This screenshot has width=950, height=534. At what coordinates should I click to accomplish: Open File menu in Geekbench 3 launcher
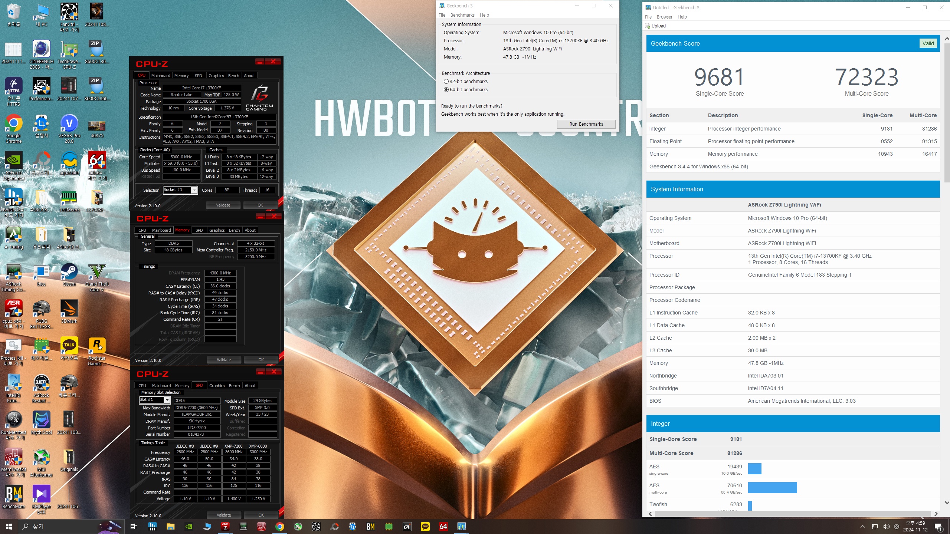[442, 15]
